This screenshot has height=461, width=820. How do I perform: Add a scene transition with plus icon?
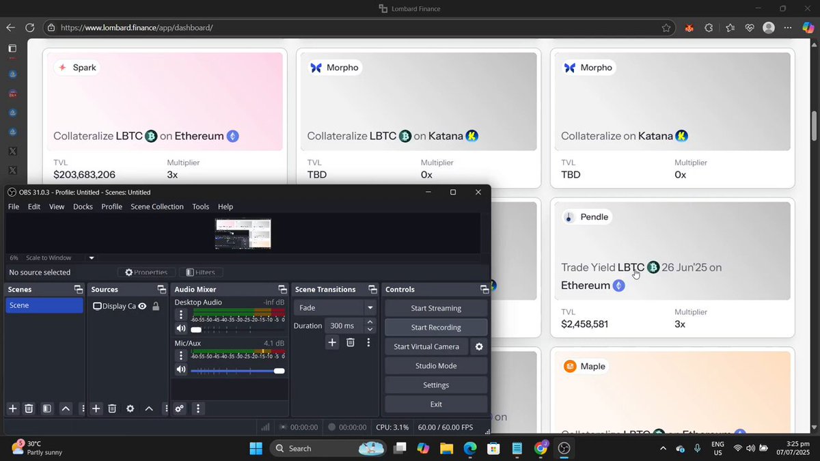pyautogui.click(x=332, y=342)
